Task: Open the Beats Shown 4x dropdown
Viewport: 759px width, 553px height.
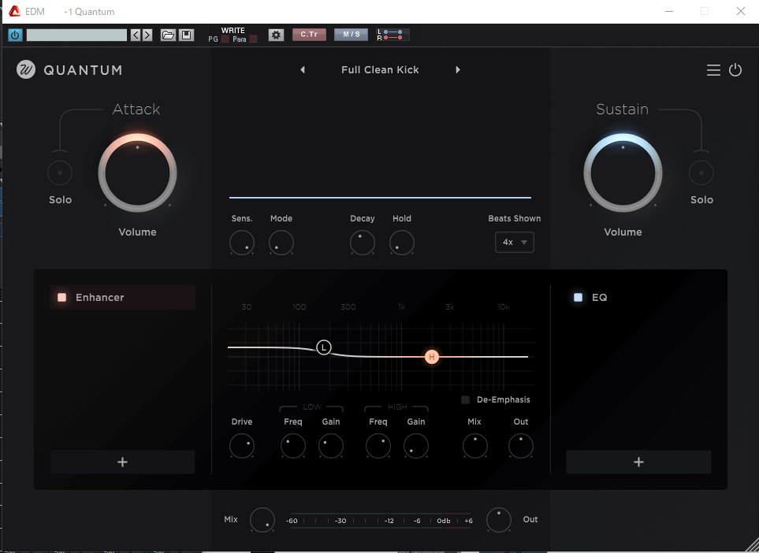Action: point(515,243)
